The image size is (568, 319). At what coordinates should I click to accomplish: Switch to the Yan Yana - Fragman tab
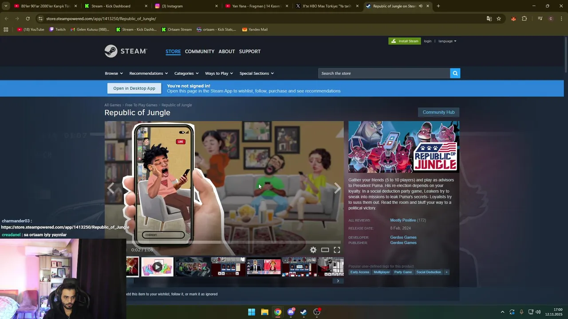coord(256,6)
